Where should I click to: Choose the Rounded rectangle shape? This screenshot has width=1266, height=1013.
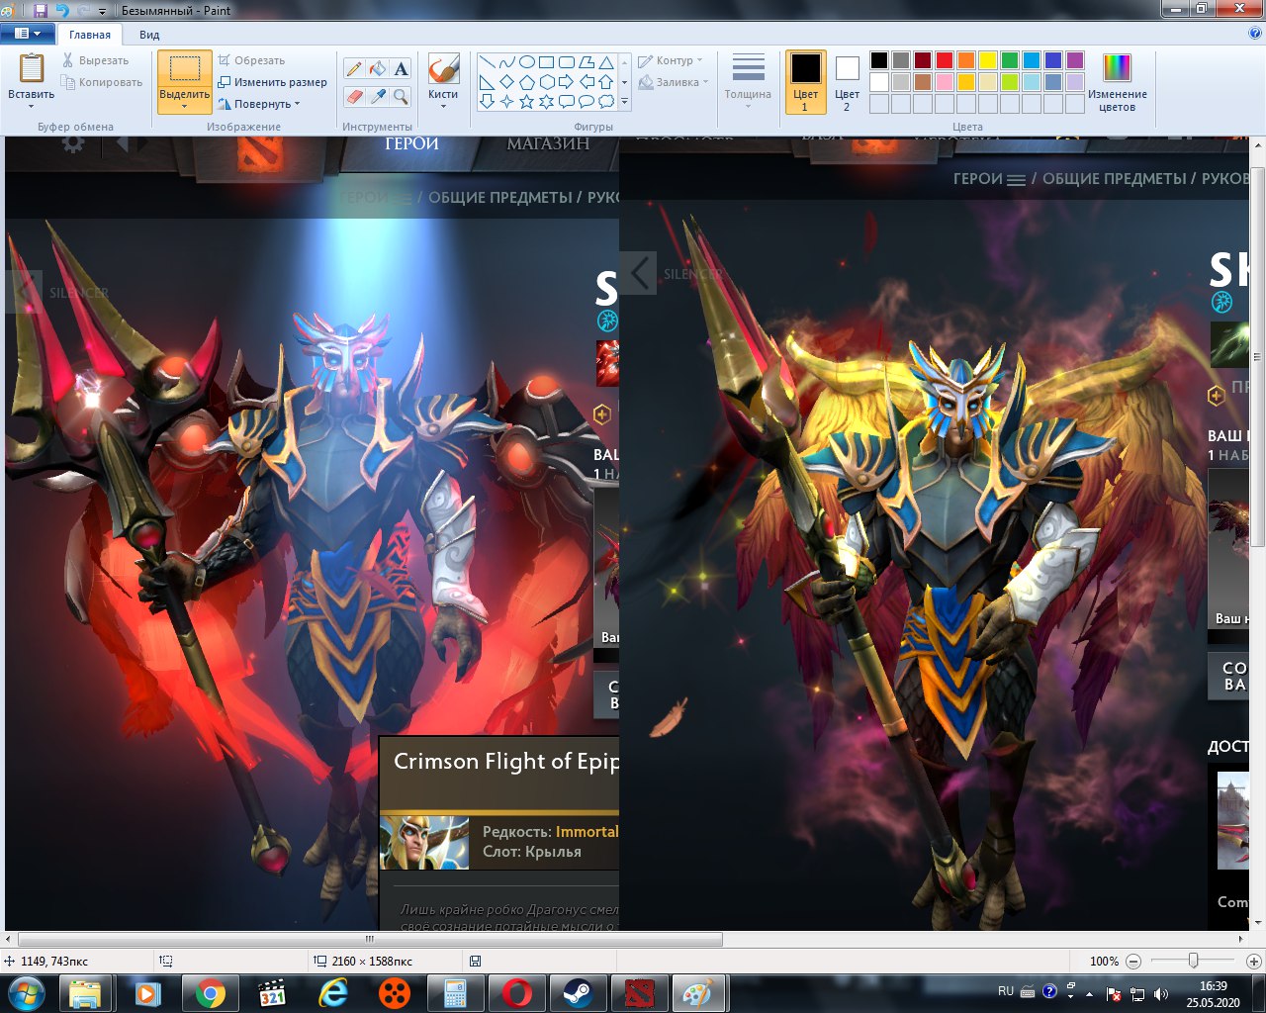566,62
